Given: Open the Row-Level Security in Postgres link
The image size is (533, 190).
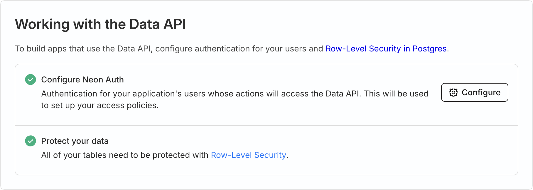Looking at the screenshot, I should 386,49.
